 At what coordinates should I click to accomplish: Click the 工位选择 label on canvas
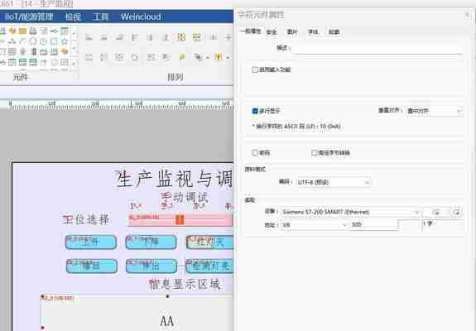(x=85, y=219)
